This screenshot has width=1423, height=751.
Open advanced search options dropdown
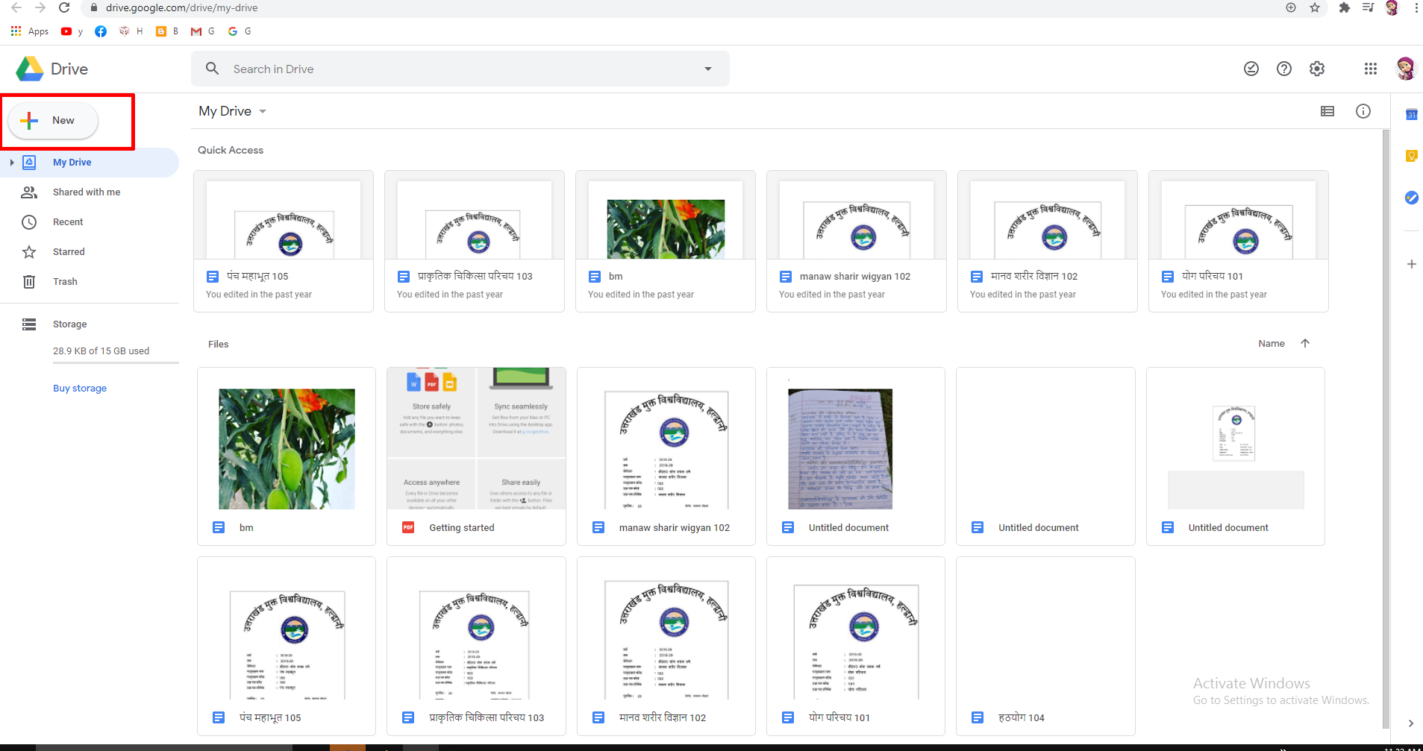(707, 68)
